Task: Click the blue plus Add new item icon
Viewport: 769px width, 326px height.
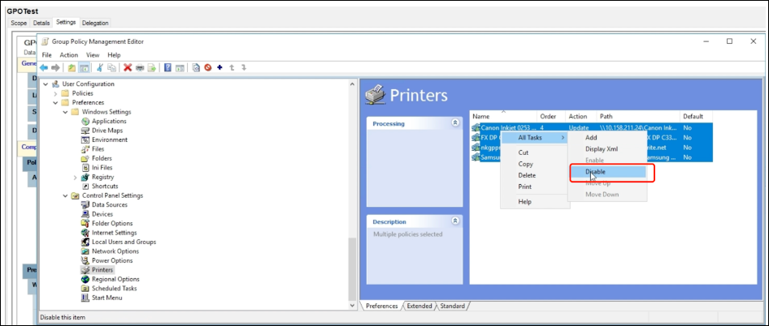Action: pos(219,67)
